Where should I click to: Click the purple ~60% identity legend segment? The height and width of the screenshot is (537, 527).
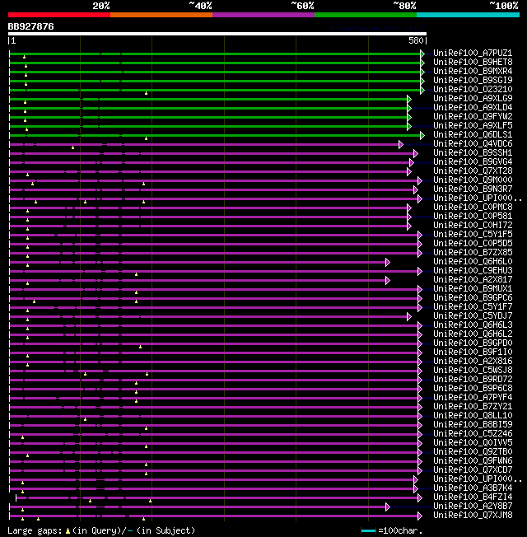pos(263,15)
